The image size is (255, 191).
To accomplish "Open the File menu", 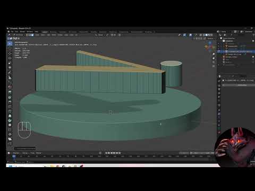I will click(12, 32).
